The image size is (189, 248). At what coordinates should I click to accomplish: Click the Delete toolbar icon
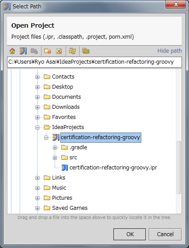59,51
